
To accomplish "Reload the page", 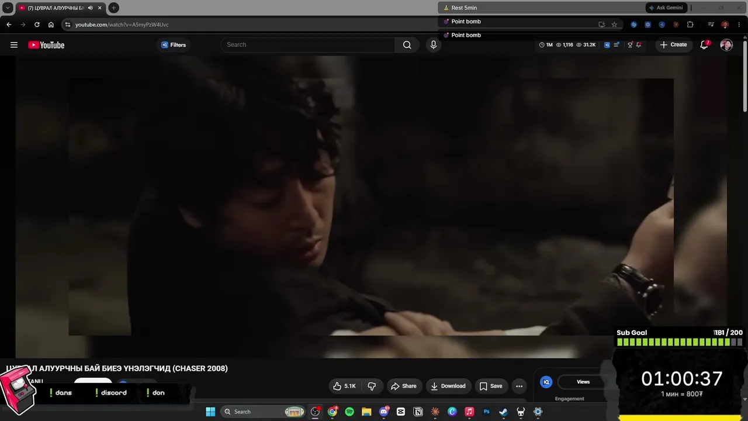I will [x=37, y=25].
